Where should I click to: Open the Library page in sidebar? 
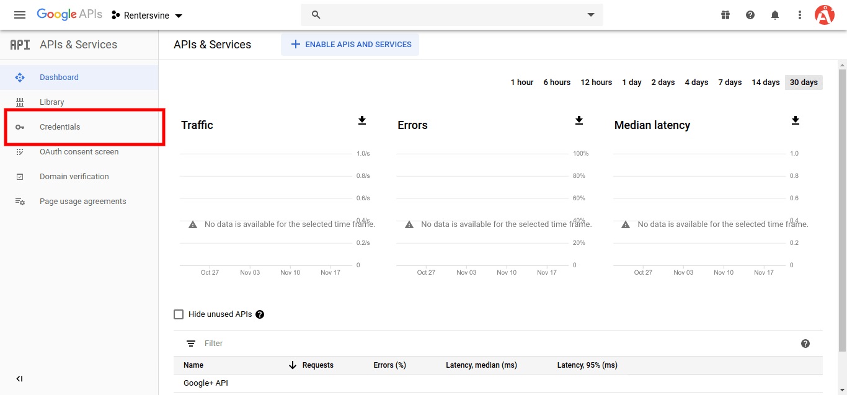pos(52,102)
